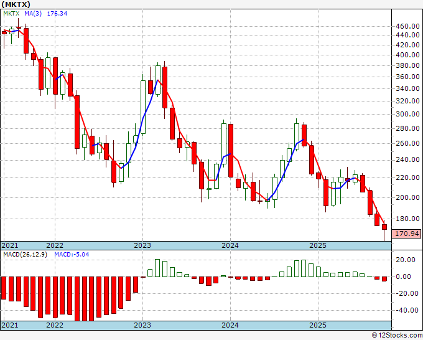The width and height of the screenshot is (423, 340).
Task: Click 2025 on the price chart timeline
Action: [318, 245]
